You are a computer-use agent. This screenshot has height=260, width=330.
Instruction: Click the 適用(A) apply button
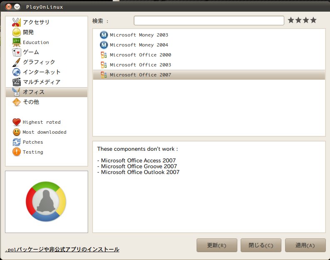pos(305,245)
